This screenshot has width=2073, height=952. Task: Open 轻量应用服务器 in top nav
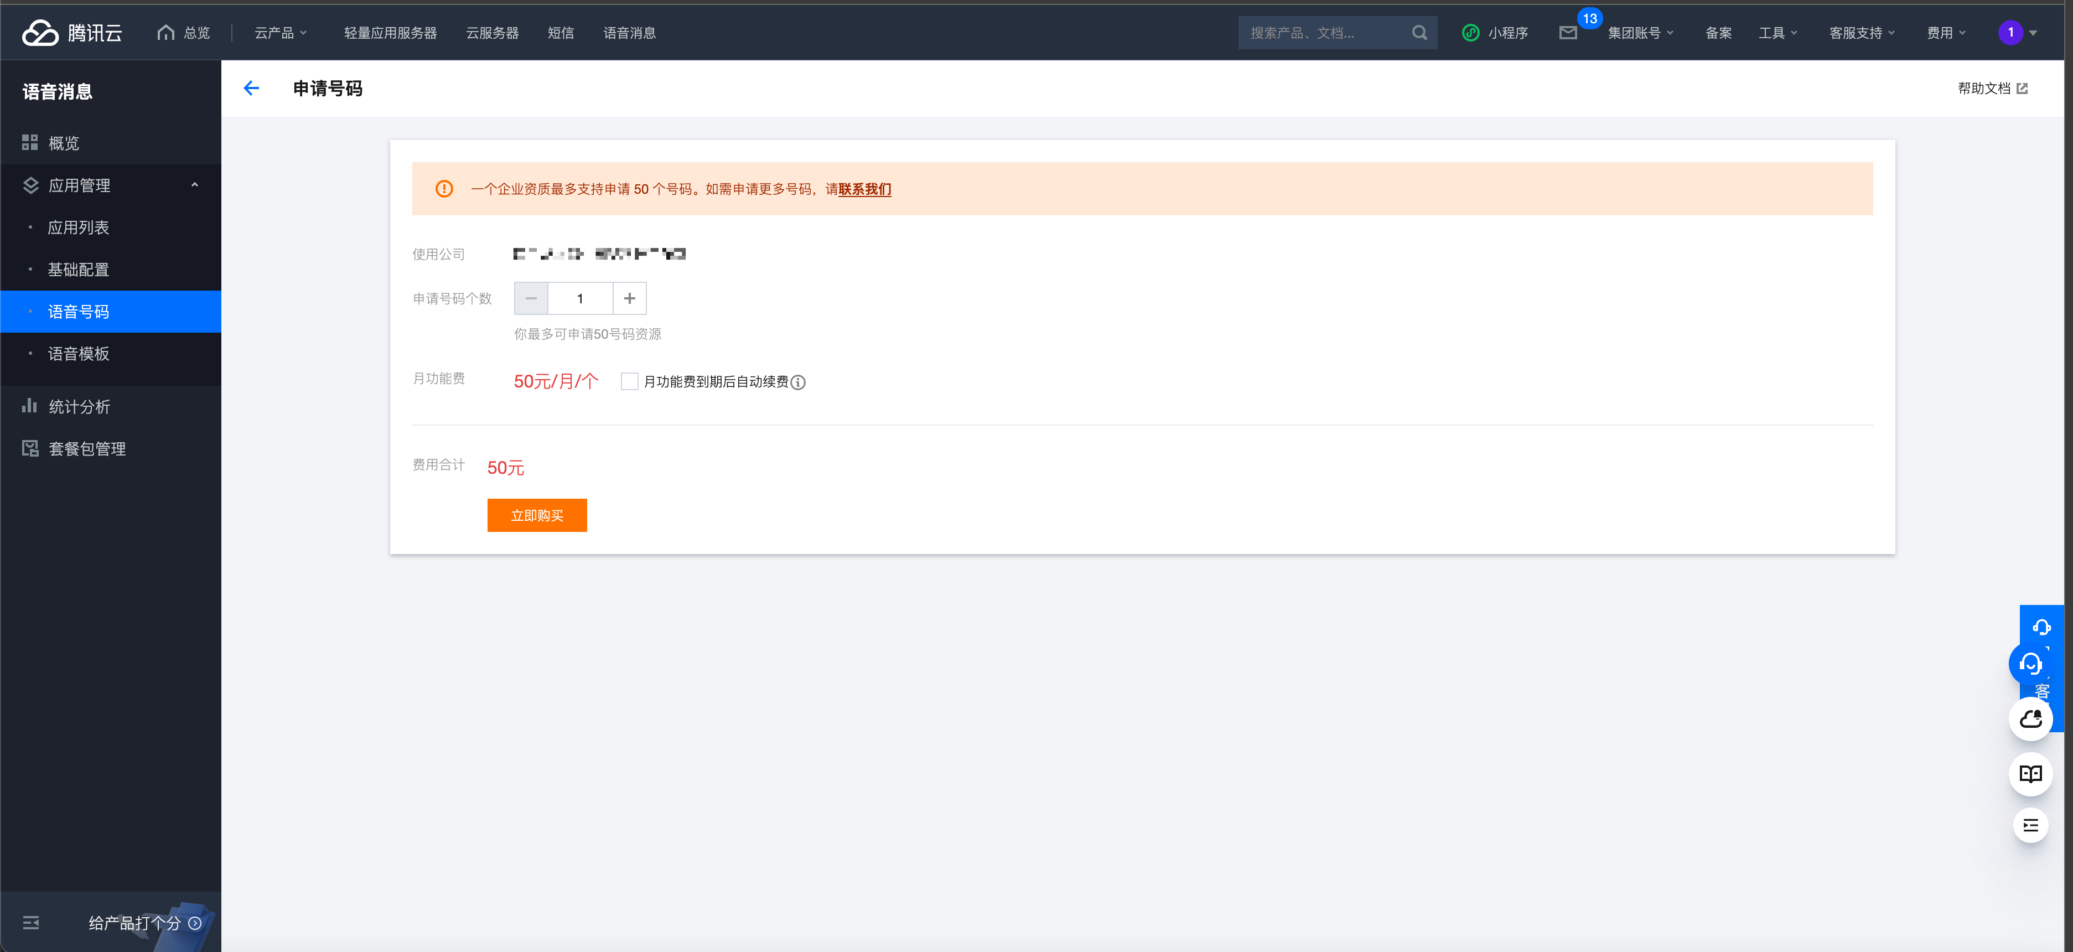pos(390,33)
